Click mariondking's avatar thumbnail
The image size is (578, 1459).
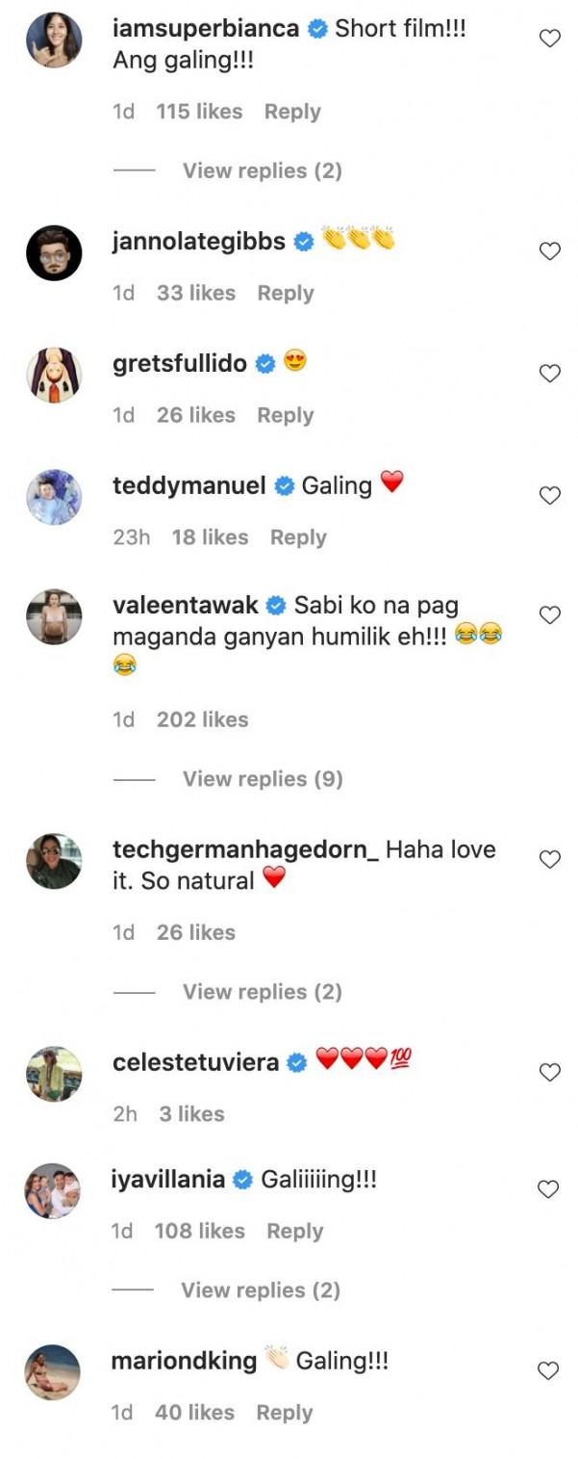pos(54,1371)
